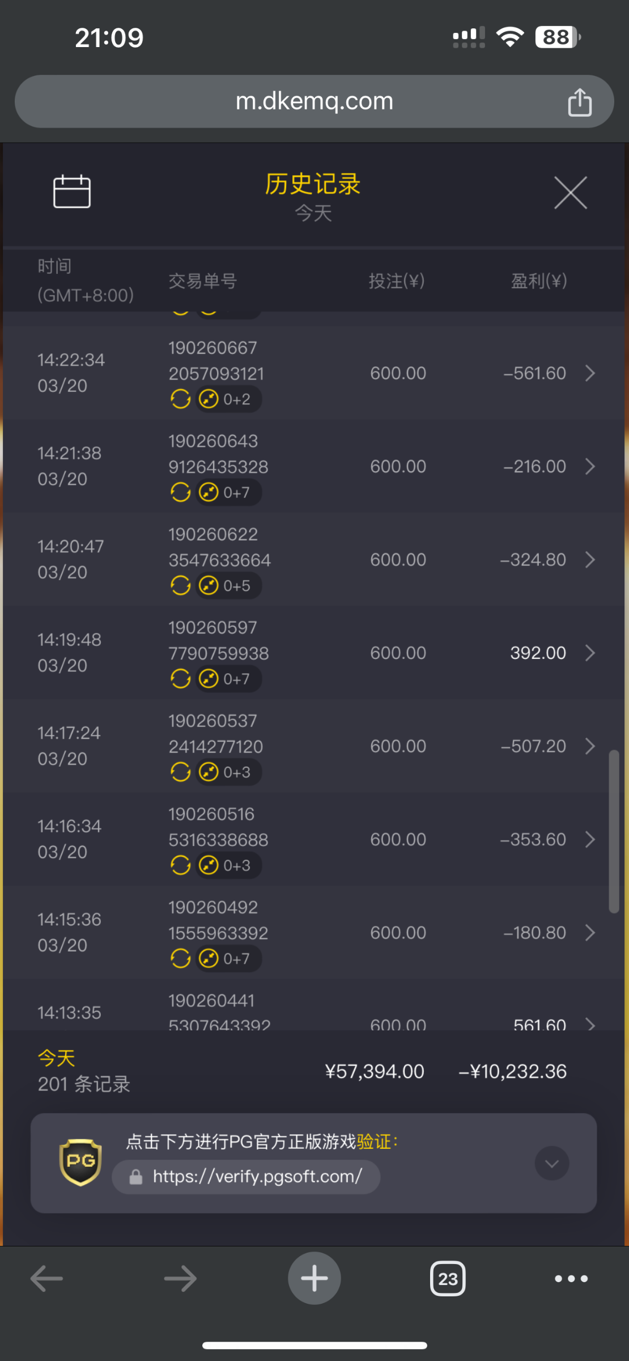Expand details for the -507.20 record
This screenshot has height=1361, width=629.
[590, 746]
